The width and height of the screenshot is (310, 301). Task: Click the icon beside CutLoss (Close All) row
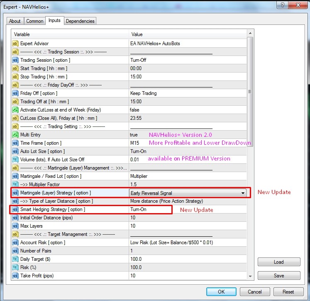pos(15,118)
